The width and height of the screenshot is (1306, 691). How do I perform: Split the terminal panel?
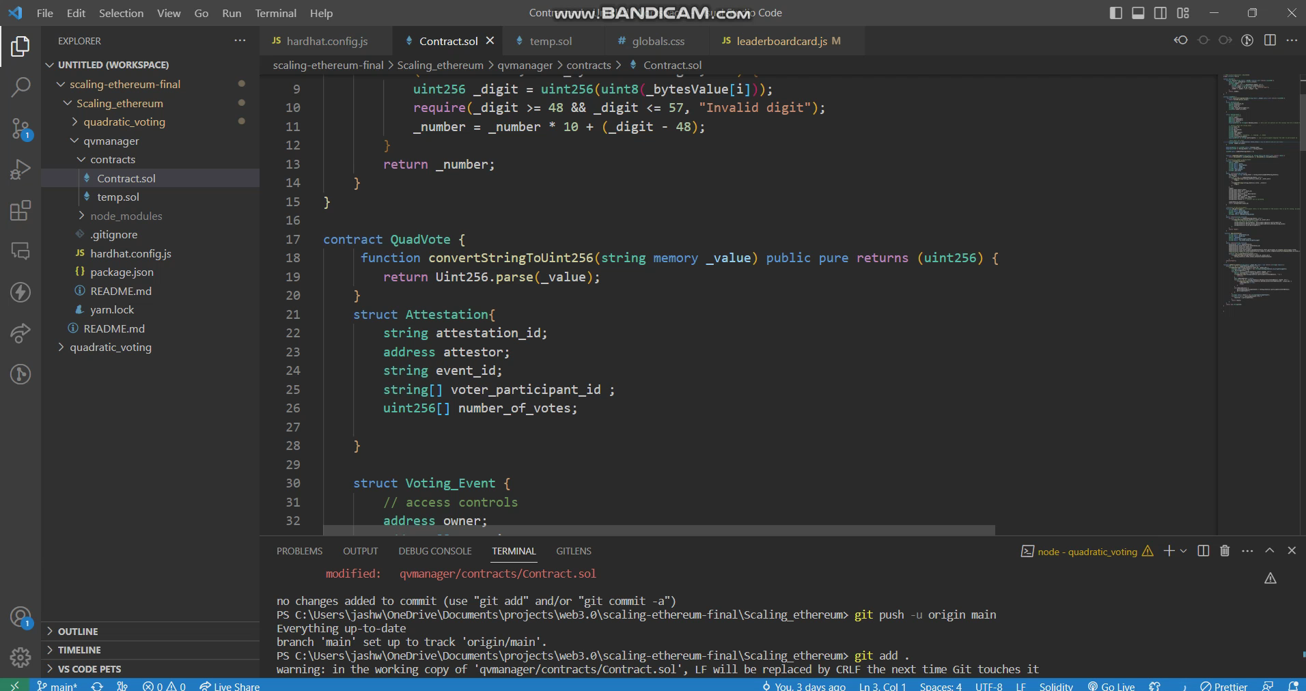coord(1204,550)
